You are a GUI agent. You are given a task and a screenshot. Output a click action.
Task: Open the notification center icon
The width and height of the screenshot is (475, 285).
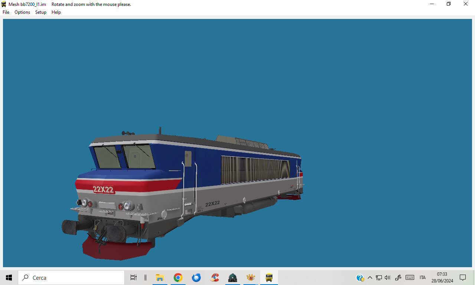coord(463,278)
